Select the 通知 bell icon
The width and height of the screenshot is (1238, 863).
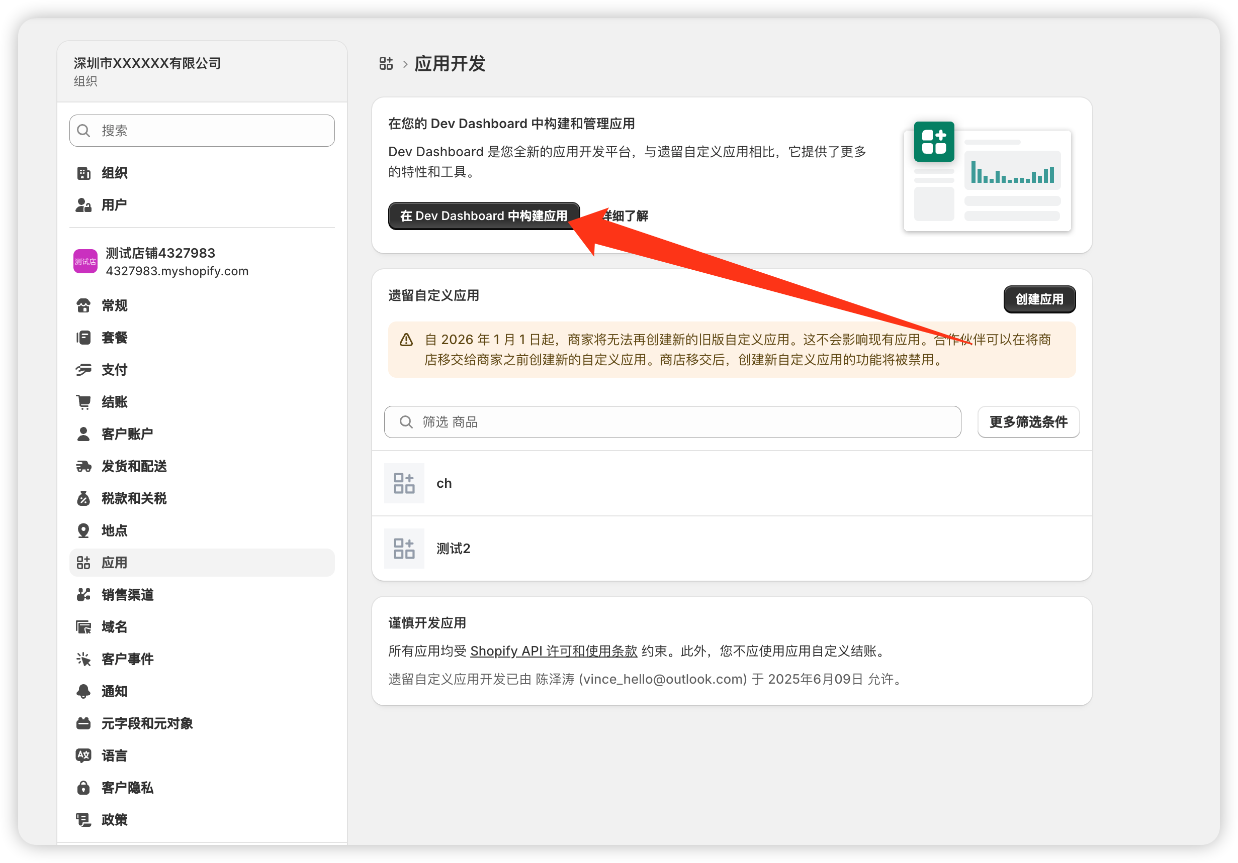[x=83, y=692]
